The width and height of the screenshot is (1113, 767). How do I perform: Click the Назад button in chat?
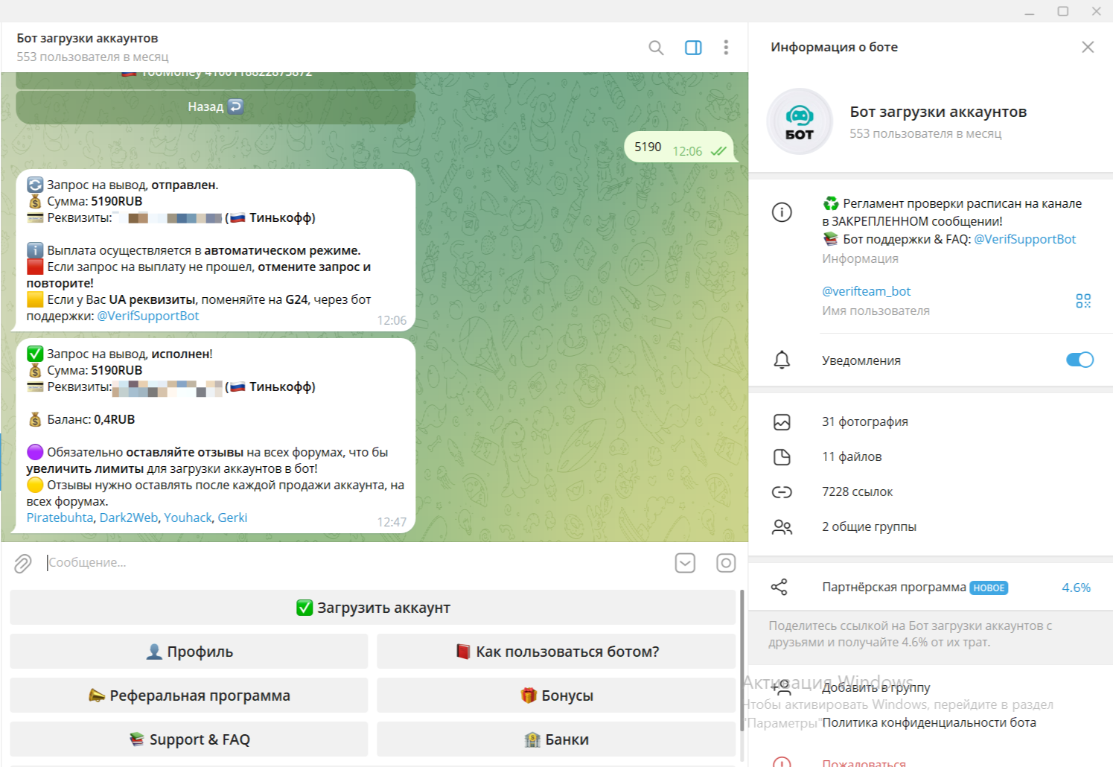click(215, 106)
